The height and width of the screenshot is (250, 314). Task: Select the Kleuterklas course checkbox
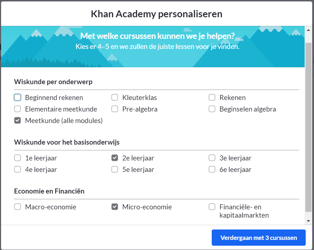[x=115, y=97]
